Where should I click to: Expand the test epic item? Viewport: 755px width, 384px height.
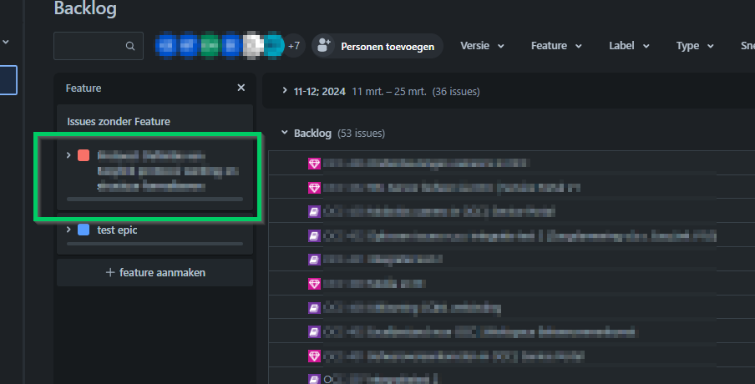68,230
